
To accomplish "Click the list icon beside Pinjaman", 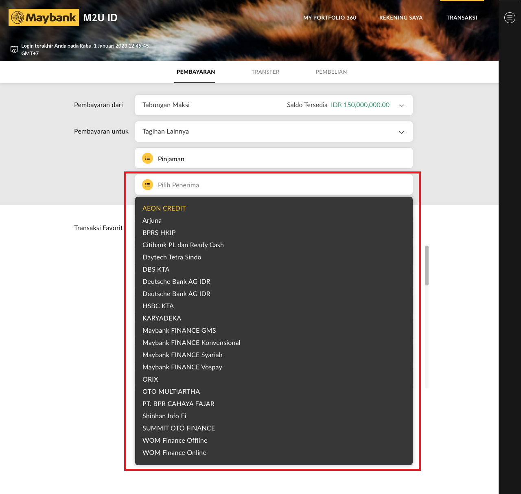I will pos(147,158).
